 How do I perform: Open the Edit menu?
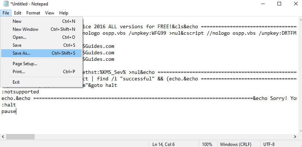pos(18,13)
